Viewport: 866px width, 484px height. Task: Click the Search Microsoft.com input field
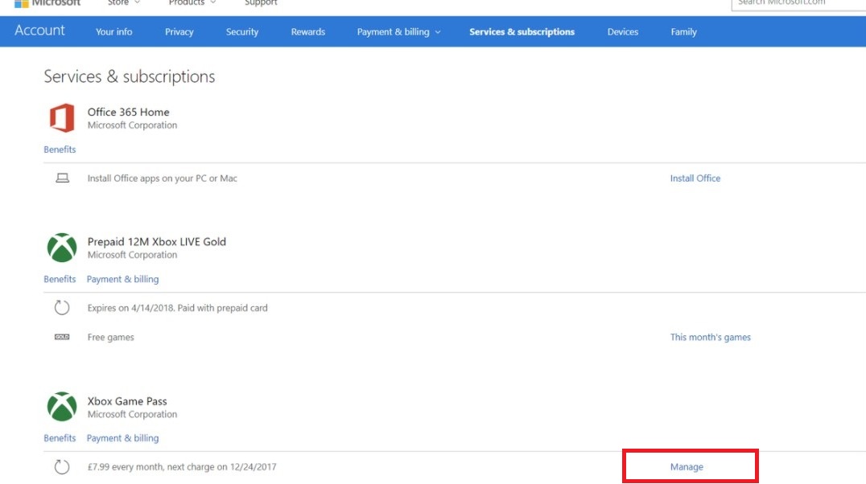[797, 3]
